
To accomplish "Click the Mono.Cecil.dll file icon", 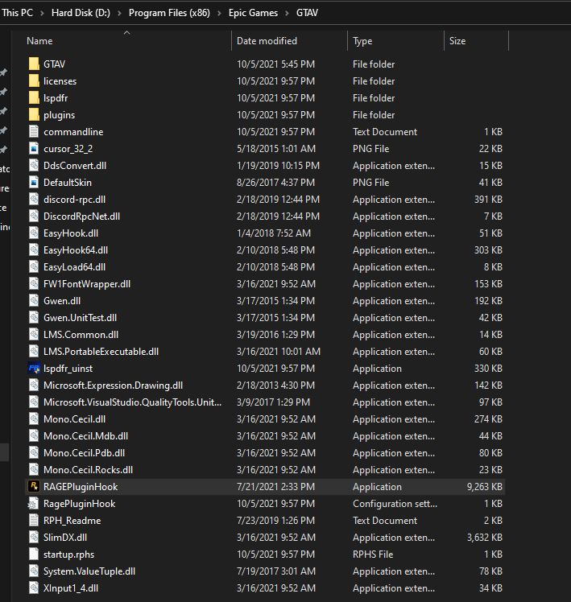I will [x=34, y=419].
